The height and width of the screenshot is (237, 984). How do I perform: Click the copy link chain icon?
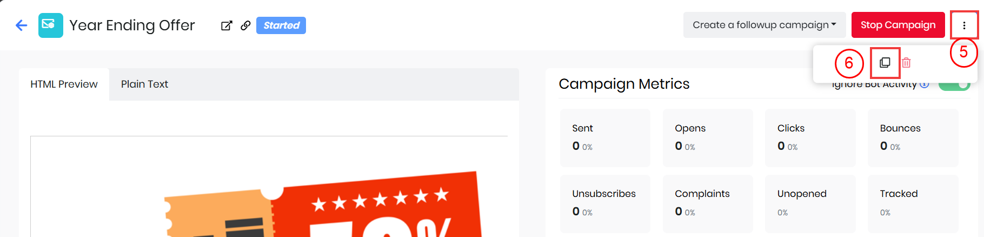[x=245, y=25]
